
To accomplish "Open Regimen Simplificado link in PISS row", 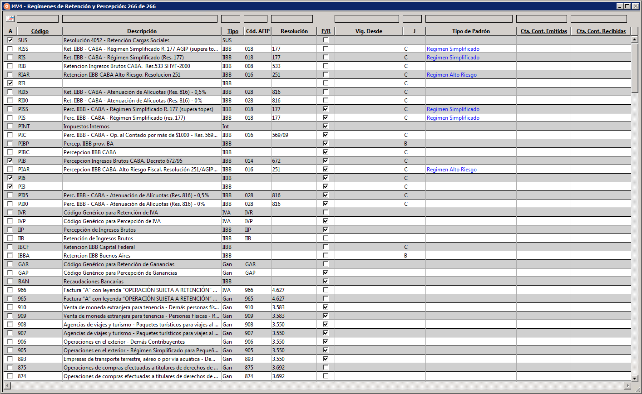I will [x=453, y=109].
